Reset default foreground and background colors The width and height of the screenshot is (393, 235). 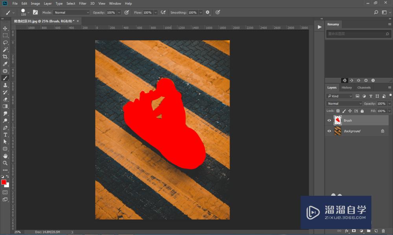2,177
